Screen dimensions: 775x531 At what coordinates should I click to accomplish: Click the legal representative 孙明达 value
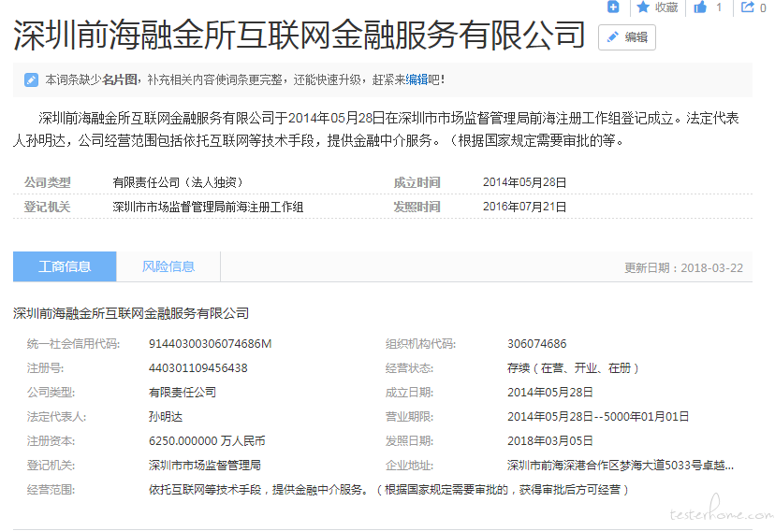tap(166, 417)
